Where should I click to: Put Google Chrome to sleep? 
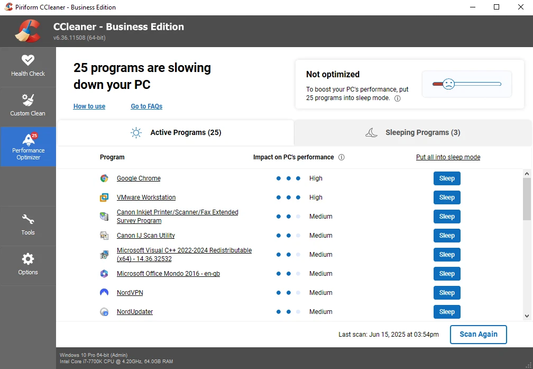pyautogui.click(x=447, y=178)
